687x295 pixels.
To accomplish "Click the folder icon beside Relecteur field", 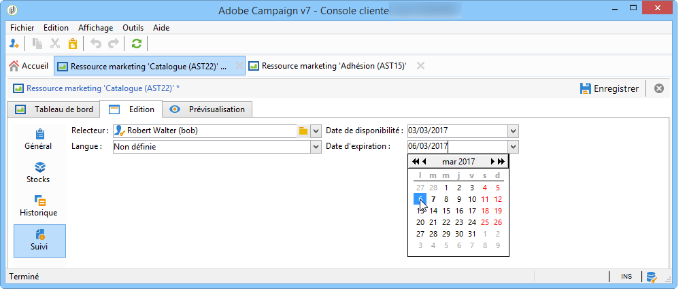I will [x=303, y=131].
